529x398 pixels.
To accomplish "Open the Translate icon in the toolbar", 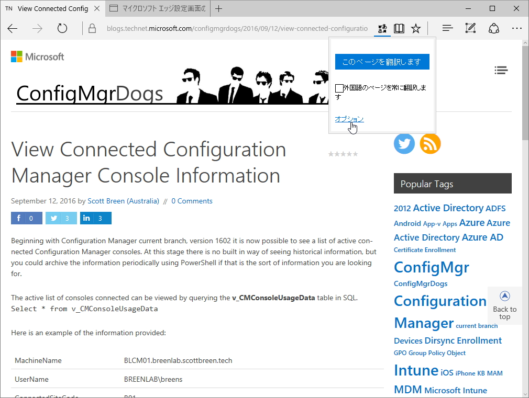I will [382, 28].
